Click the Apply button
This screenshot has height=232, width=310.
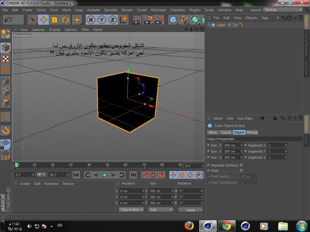tap(191, 210)
